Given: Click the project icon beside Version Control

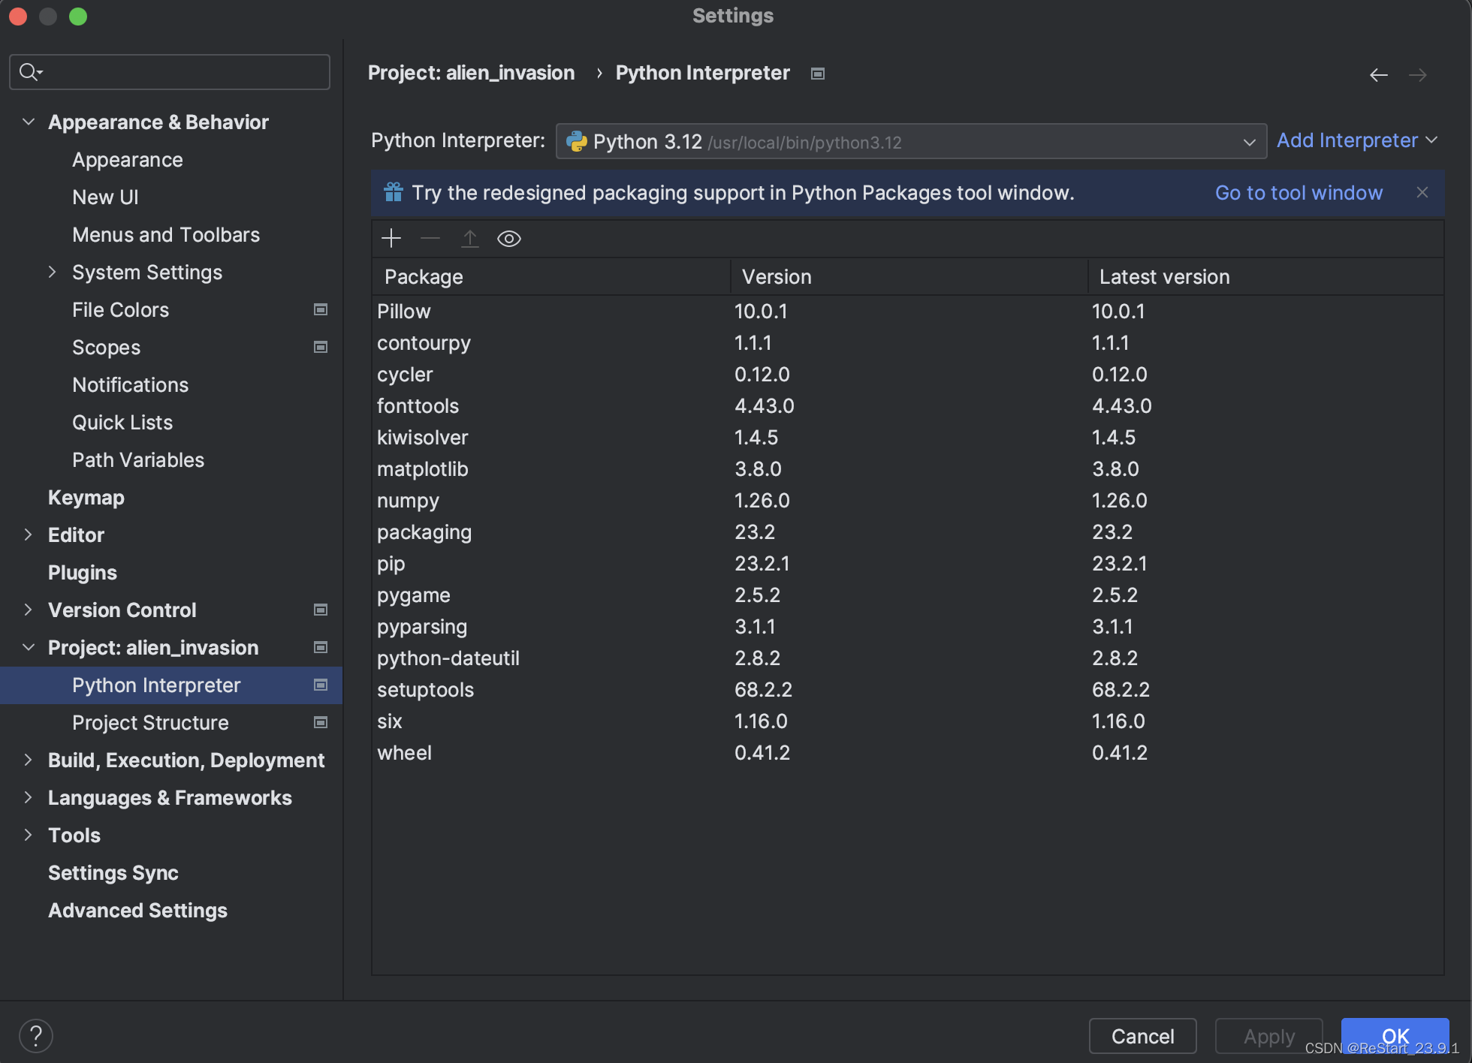Looking at the screenshot, I should pos(321,610).
